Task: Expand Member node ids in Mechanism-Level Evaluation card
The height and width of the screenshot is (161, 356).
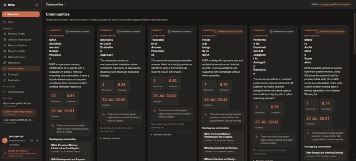Action: coord(110,138)
